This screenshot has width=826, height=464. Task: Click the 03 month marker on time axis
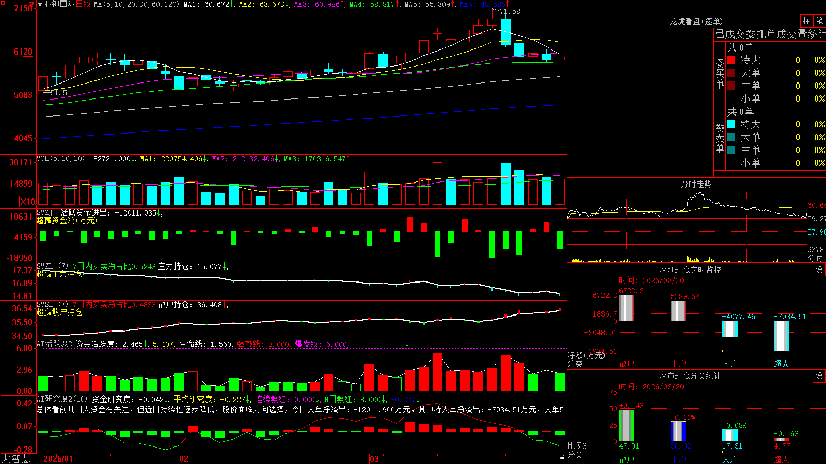[374, 459]
